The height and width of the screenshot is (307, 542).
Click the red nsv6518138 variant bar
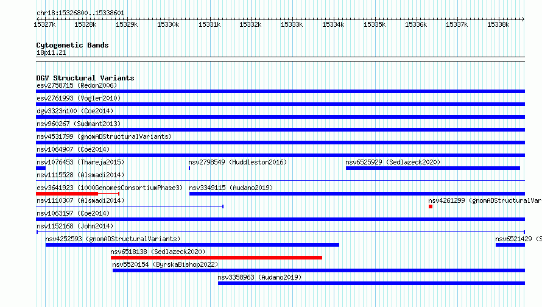click(216, 258)
